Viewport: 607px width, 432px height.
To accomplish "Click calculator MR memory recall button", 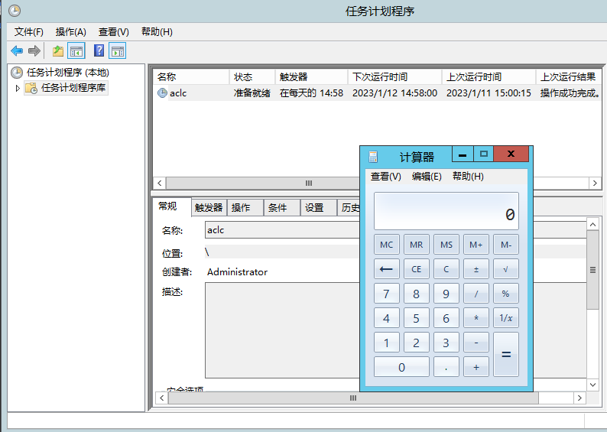I will click(416, 245).
